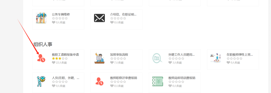Screen dimensions: 271x93
Task: Click the 7人收藏 count text
Action: 119,63
